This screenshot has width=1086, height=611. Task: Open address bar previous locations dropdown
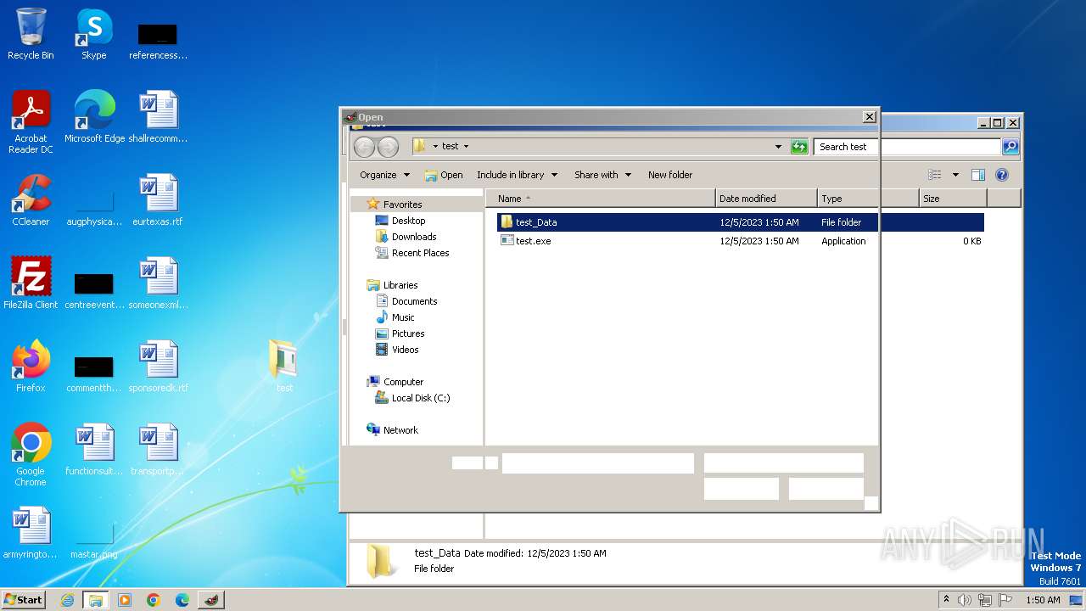pyautogui.click(x=778, y=147)
